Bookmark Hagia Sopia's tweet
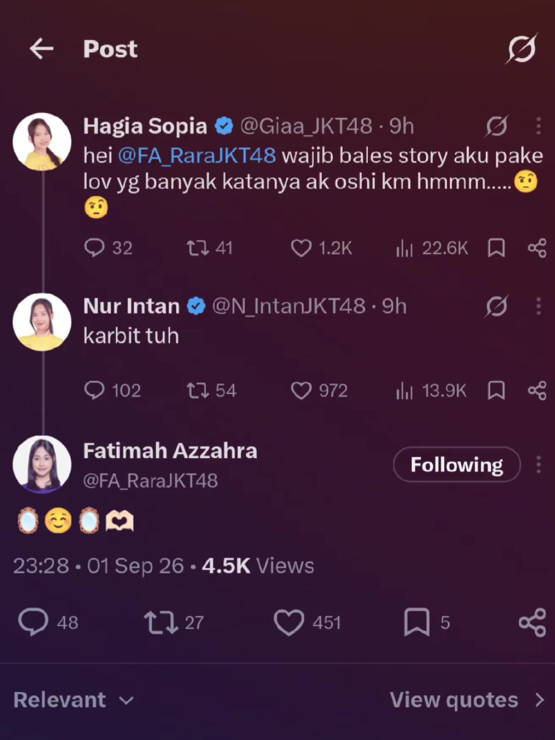 (x=496, y=248)
